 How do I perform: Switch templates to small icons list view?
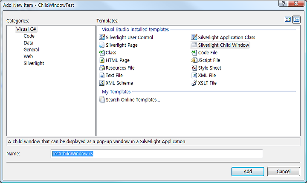pos(296,20)
